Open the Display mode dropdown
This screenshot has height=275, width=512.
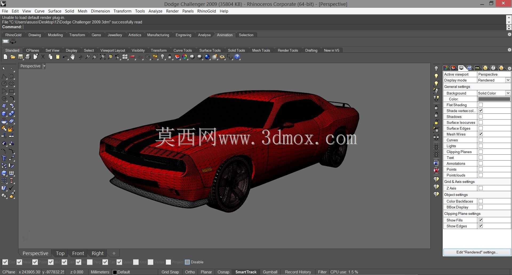pyautogui.click(x=508, y=80)
